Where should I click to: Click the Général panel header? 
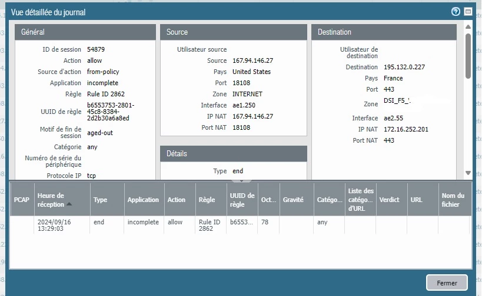click(85, 32)
